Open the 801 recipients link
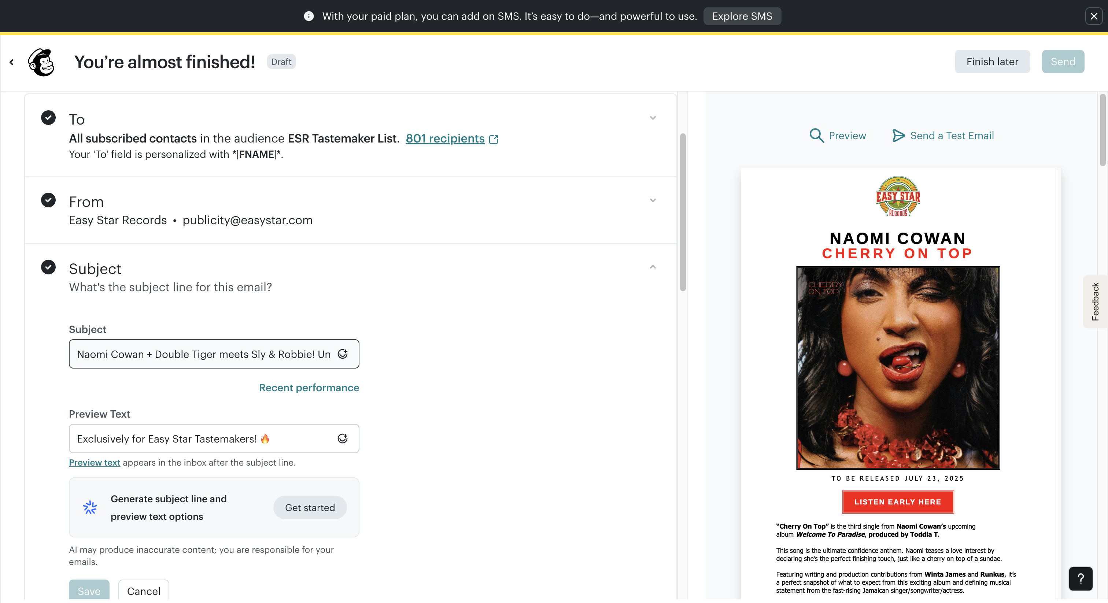 point(445,138)
